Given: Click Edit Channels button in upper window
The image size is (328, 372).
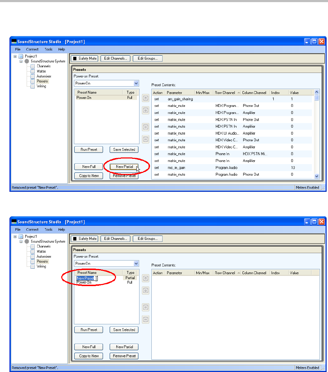Looking at the screenshot, I should click(115, 59).
